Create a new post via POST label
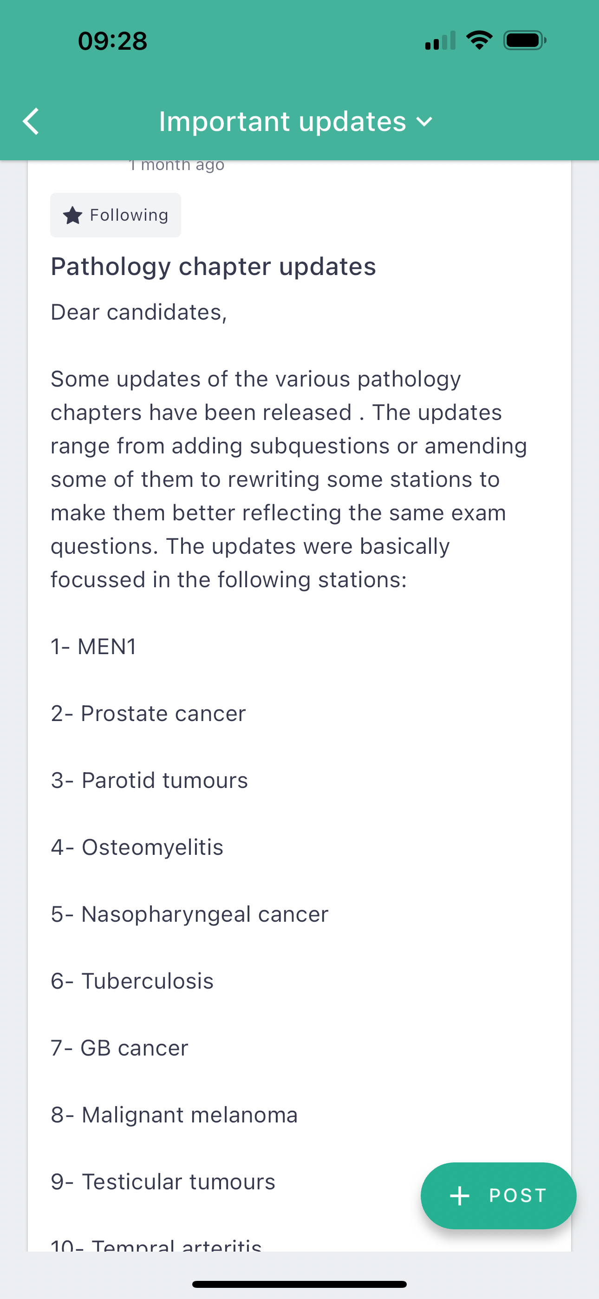This screenshot has height=1299, width=599. click(x=518, y=1195)
